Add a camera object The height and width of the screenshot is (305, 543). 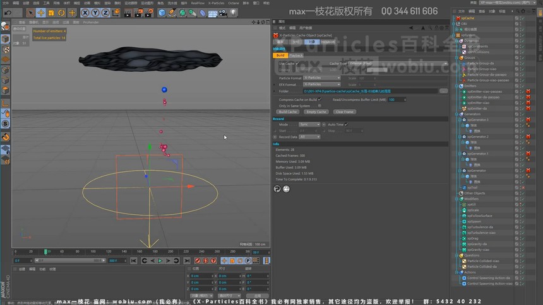point(223,13)
